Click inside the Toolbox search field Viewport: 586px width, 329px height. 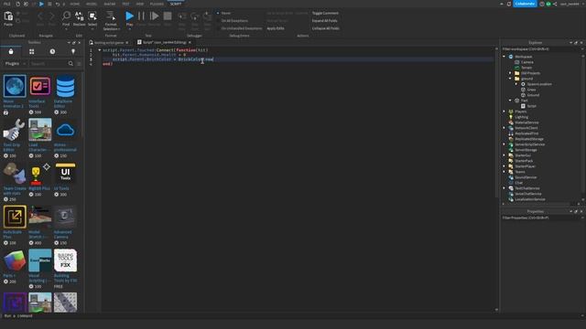click(49, 64)
